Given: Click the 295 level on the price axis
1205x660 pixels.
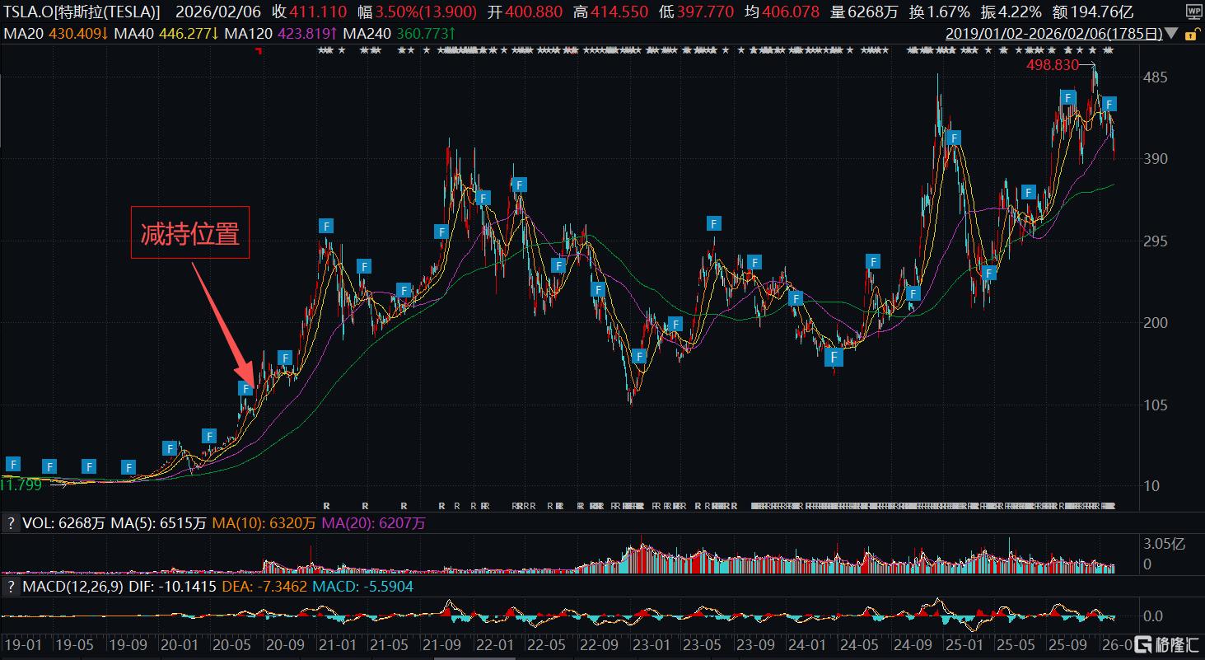Looking at the screenshot, I should (1155, 241).
